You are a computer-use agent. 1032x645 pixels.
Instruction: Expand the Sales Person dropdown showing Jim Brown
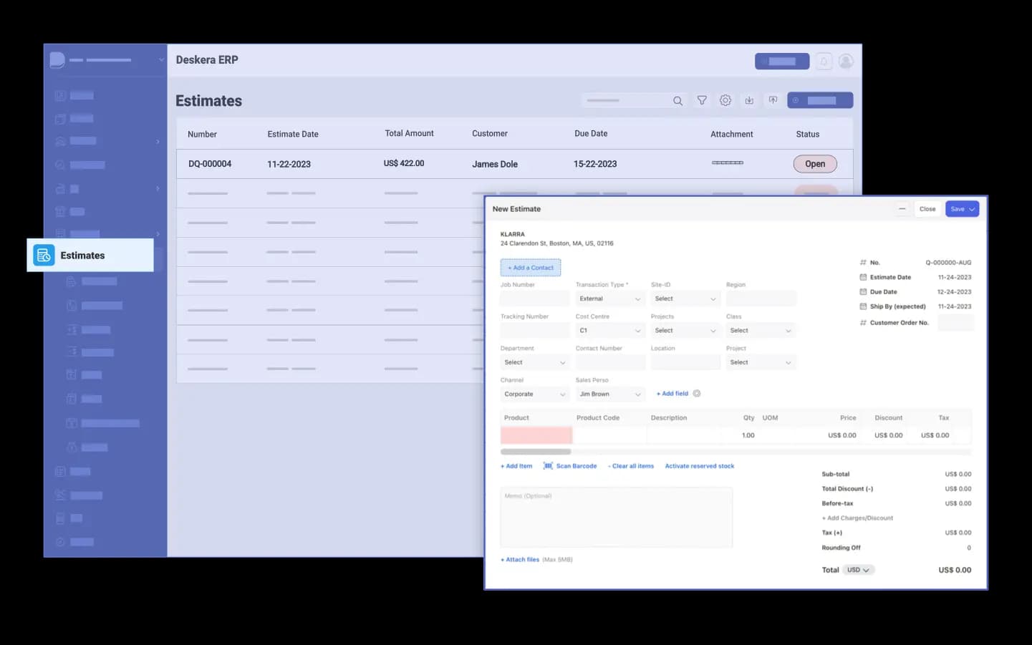point(609,394)
